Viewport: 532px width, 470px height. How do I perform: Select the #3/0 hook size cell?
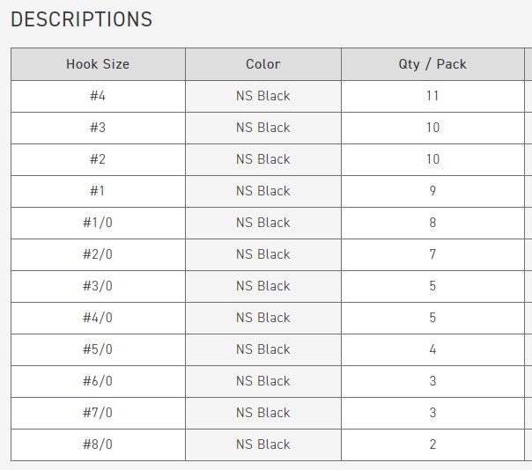click(98, 287)
